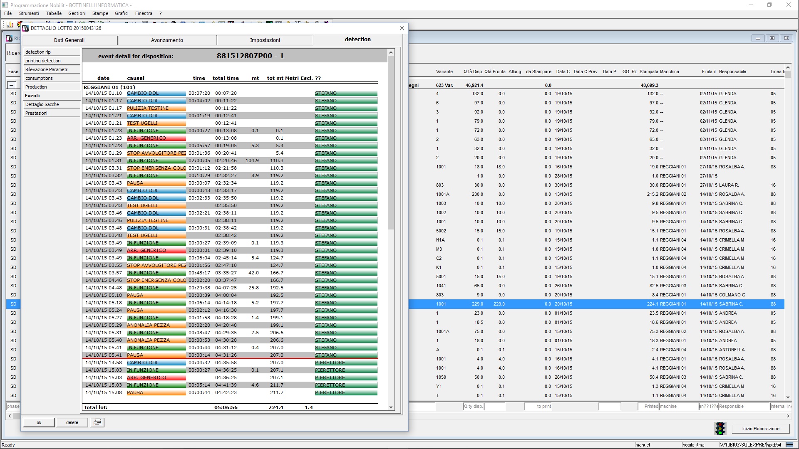Click the REGGIANI 01 (101) group header
The image size is (799, 449).
click(109, 87)
